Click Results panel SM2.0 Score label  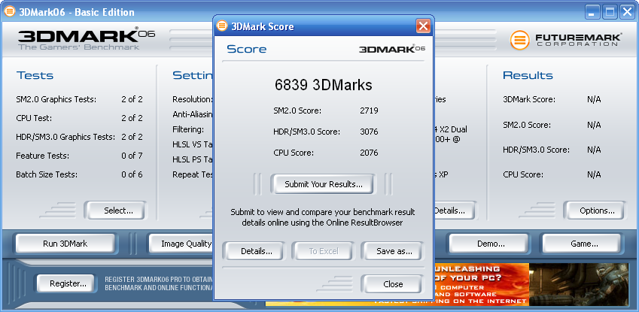click(527, 125)
